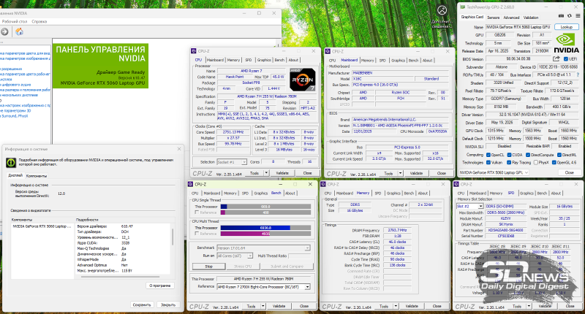Open the Slot #2 memory slot dropdown
Viewport: 585px width, 314px height.
480,207
